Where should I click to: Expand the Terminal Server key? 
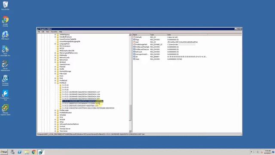[x=55, y=129]
